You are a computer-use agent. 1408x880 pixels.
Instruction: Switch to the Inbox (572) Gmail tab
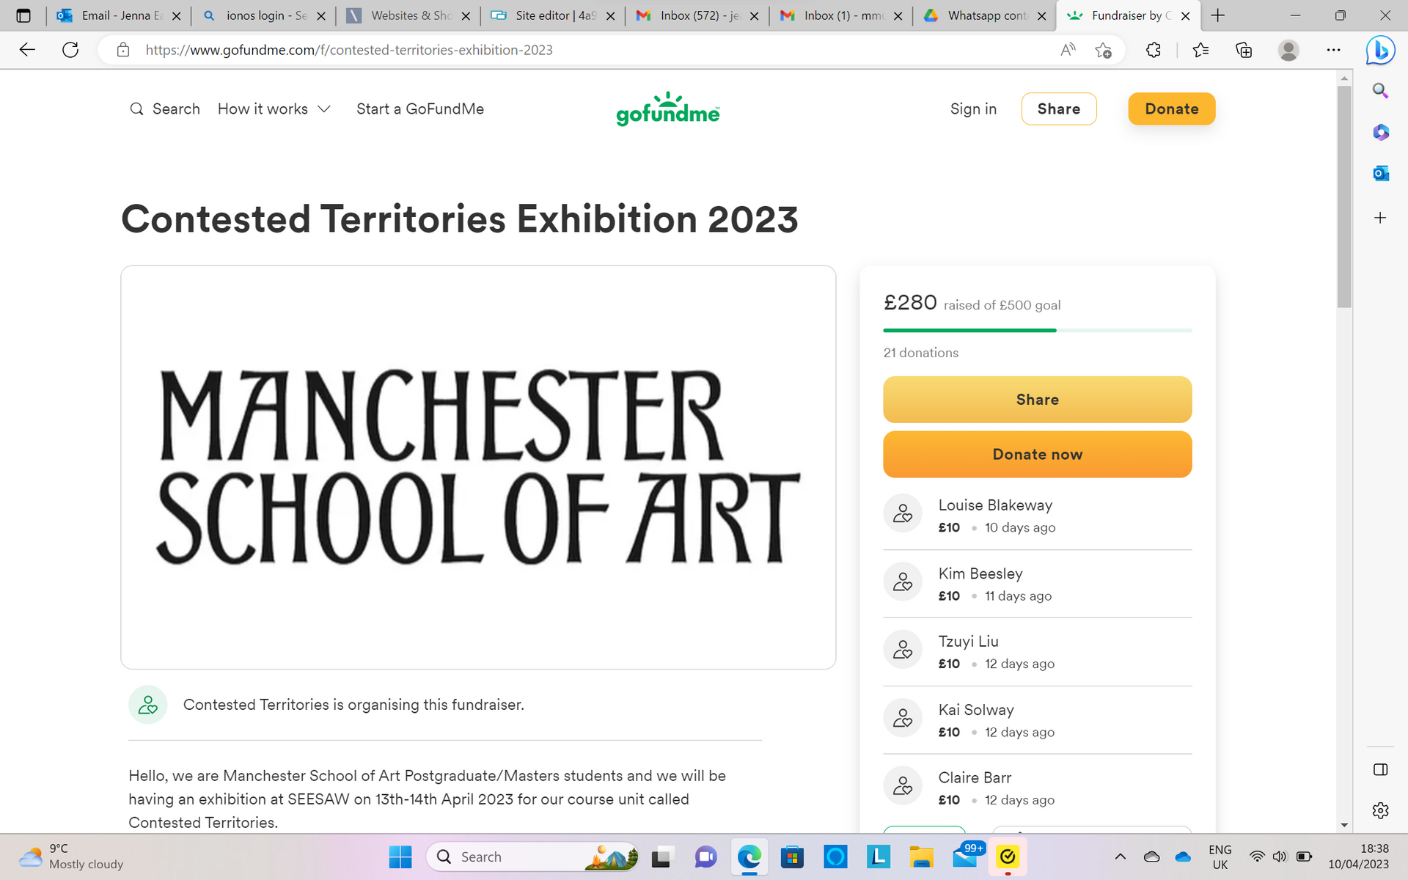point(697,15)
